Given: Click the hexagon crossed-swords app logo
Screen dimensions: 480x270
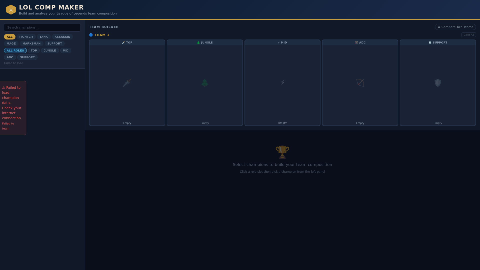Looking at the screenshot, I should pos(11,10).
